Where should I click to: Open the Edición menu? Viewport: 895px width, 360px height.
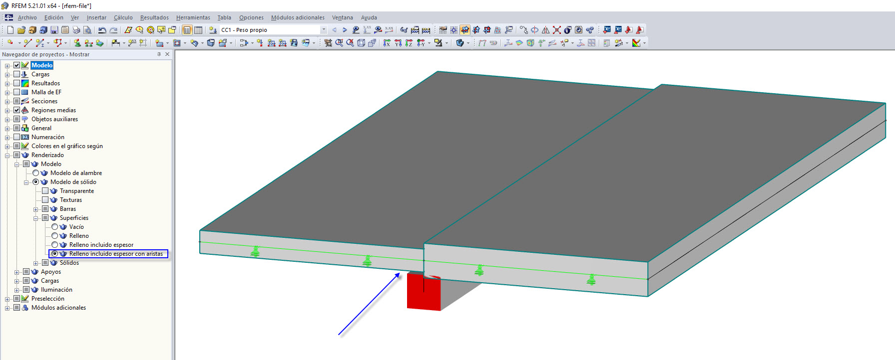tap(54, 17)
